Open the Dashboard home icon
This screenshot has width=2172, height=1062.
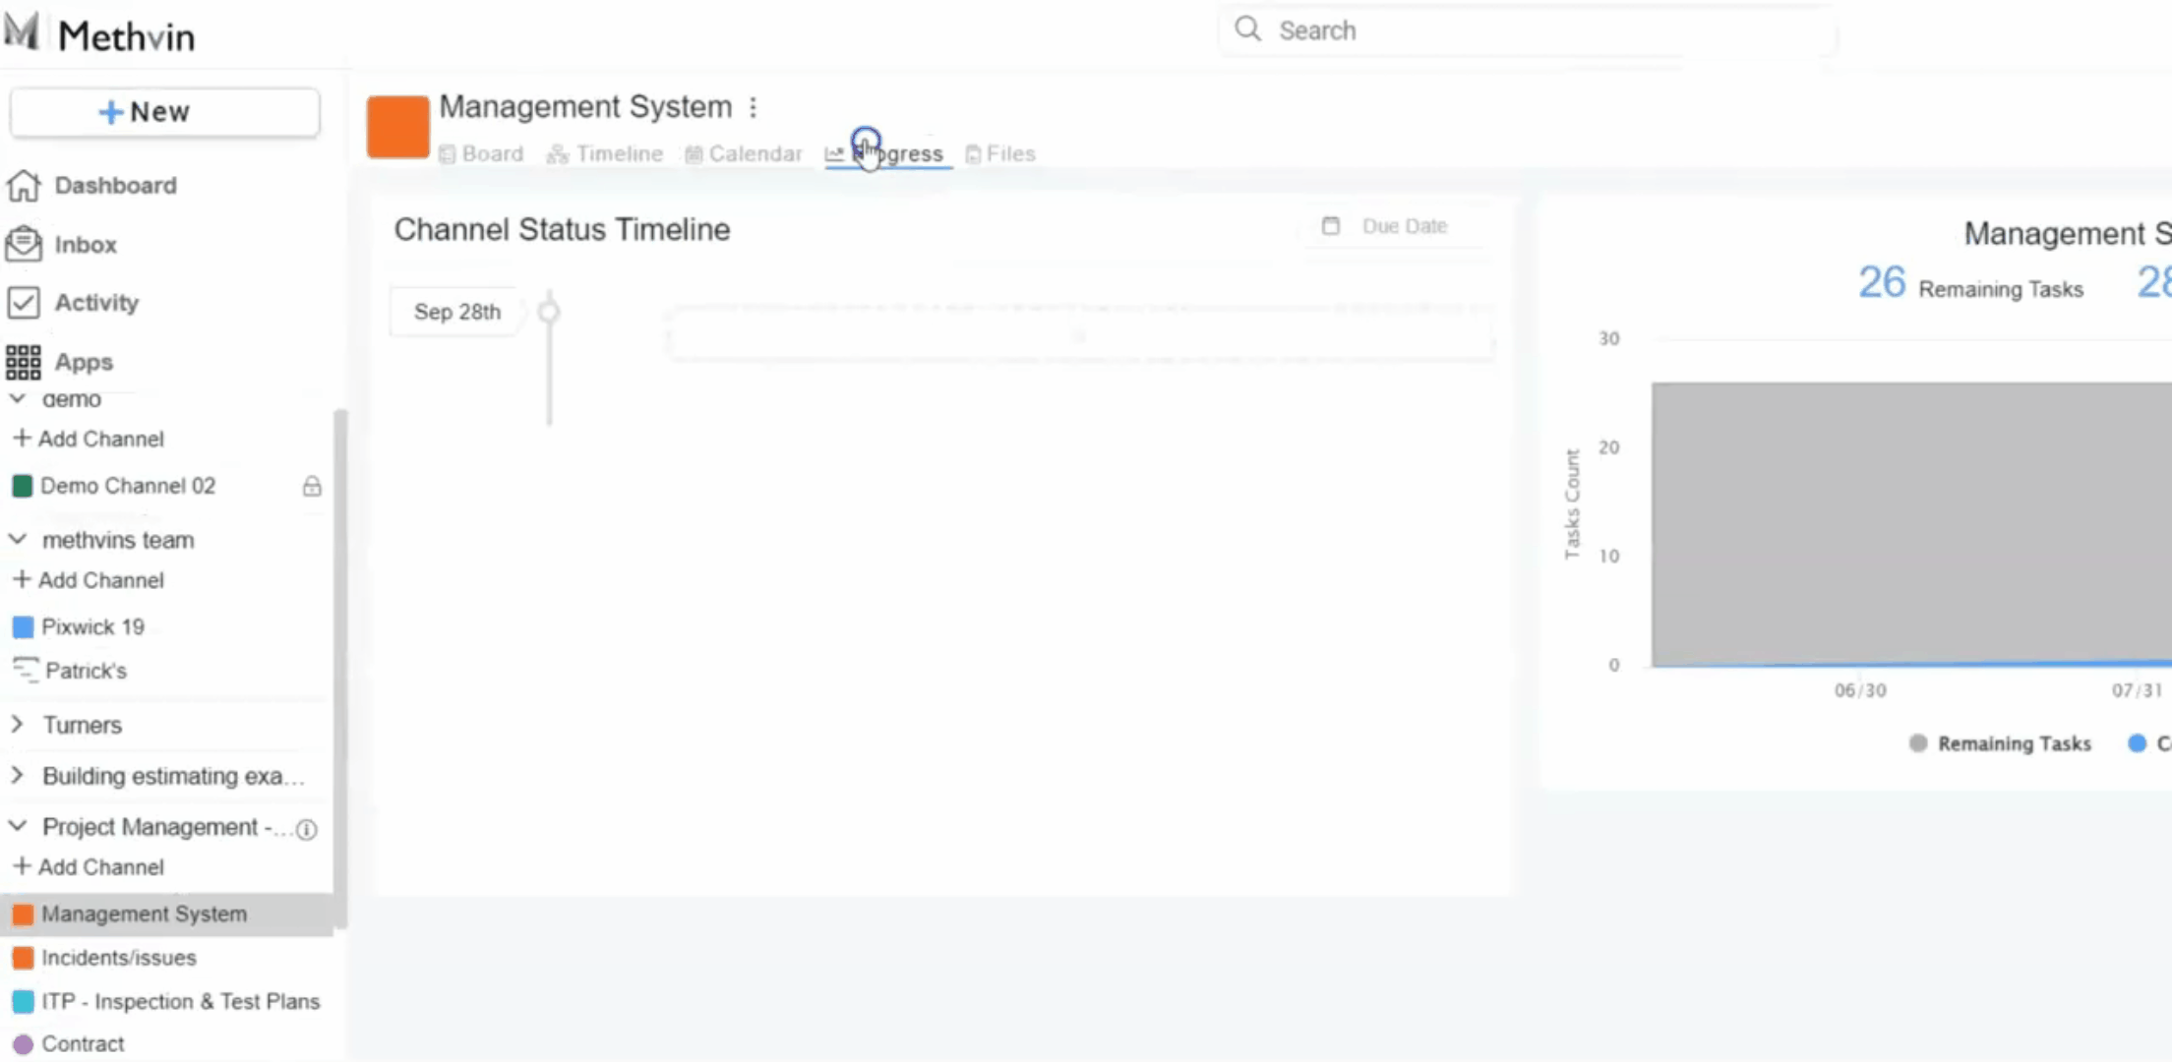[24, 185]
